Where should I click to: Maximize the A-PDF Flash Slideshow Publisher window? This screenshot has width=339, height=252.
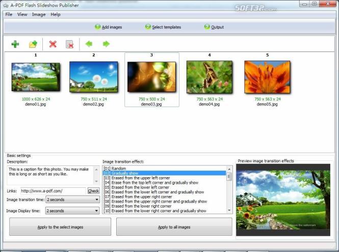315,4
